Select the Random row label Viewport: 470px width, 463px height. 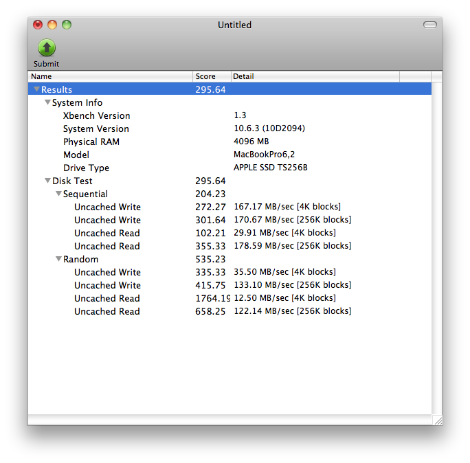(x=80, y=259)
